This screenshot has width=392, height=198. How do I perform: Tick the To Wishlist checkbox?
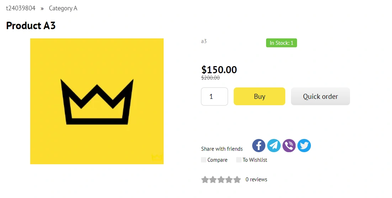point(239,160)
